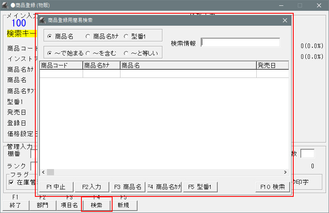Click the F4 商品名カナ button

tap(164, 187)
